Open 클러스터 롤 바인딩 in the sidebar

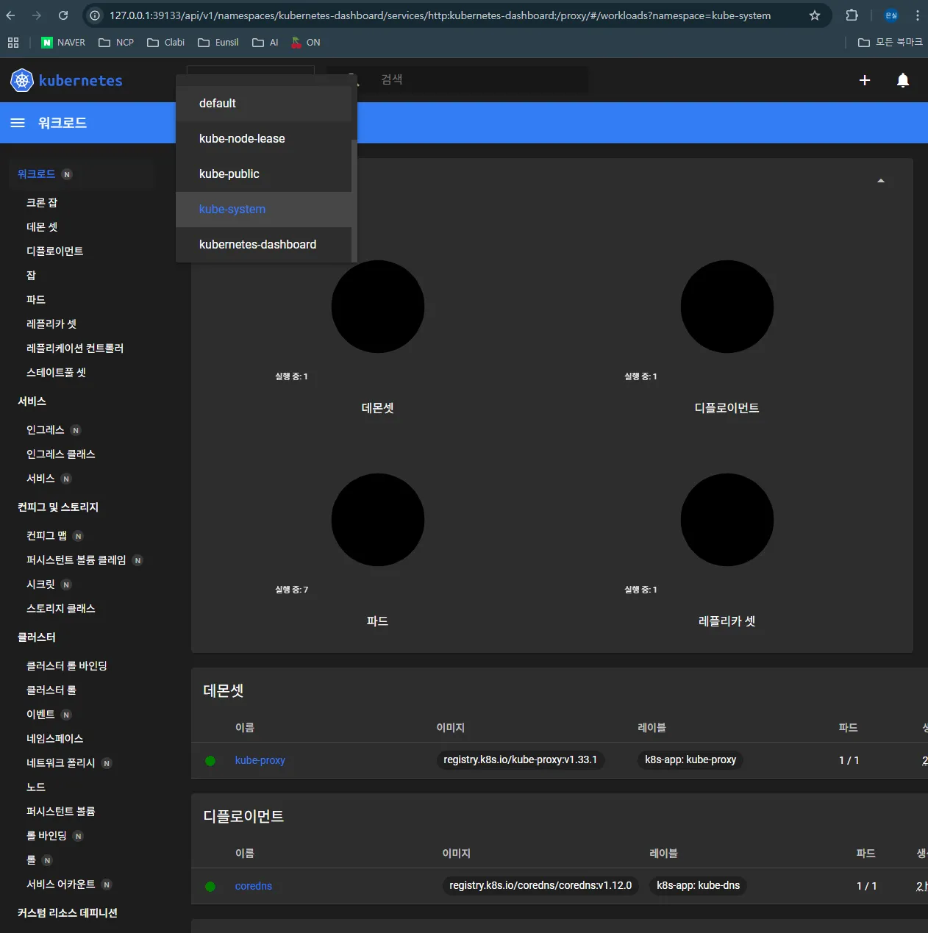point(67,666)
